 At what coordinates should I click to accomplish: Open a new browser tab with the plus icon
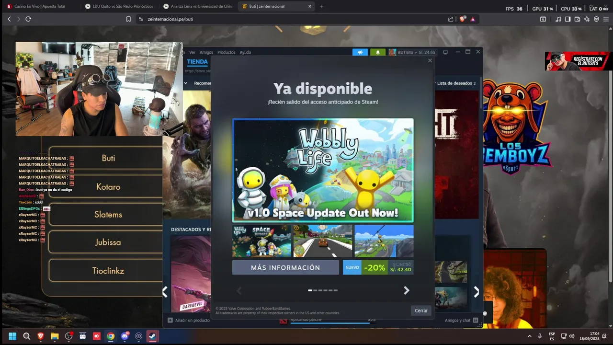coord(321,6)
